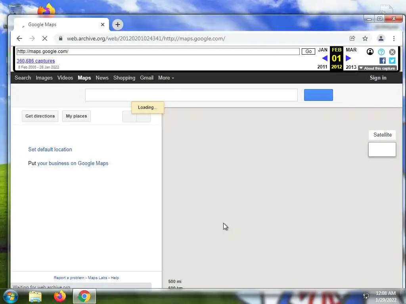Share capture on Twitter

[x=392, y=61]
